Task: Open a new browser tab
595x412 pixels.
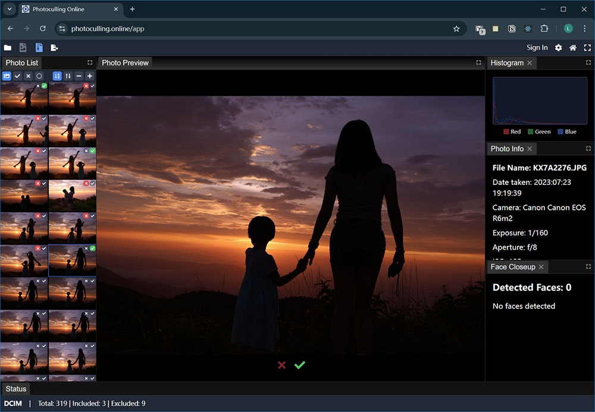Action: point(132,9)
